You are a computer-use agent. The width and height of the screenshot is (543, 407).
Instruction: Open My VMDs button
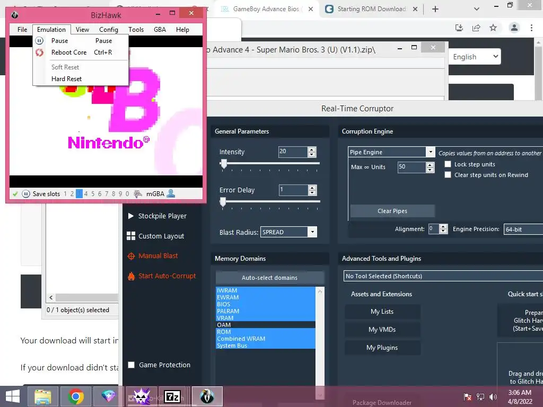[382, 330]
